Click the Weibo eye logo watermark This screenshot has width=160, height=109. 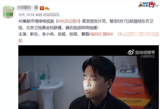pos(131,52)
